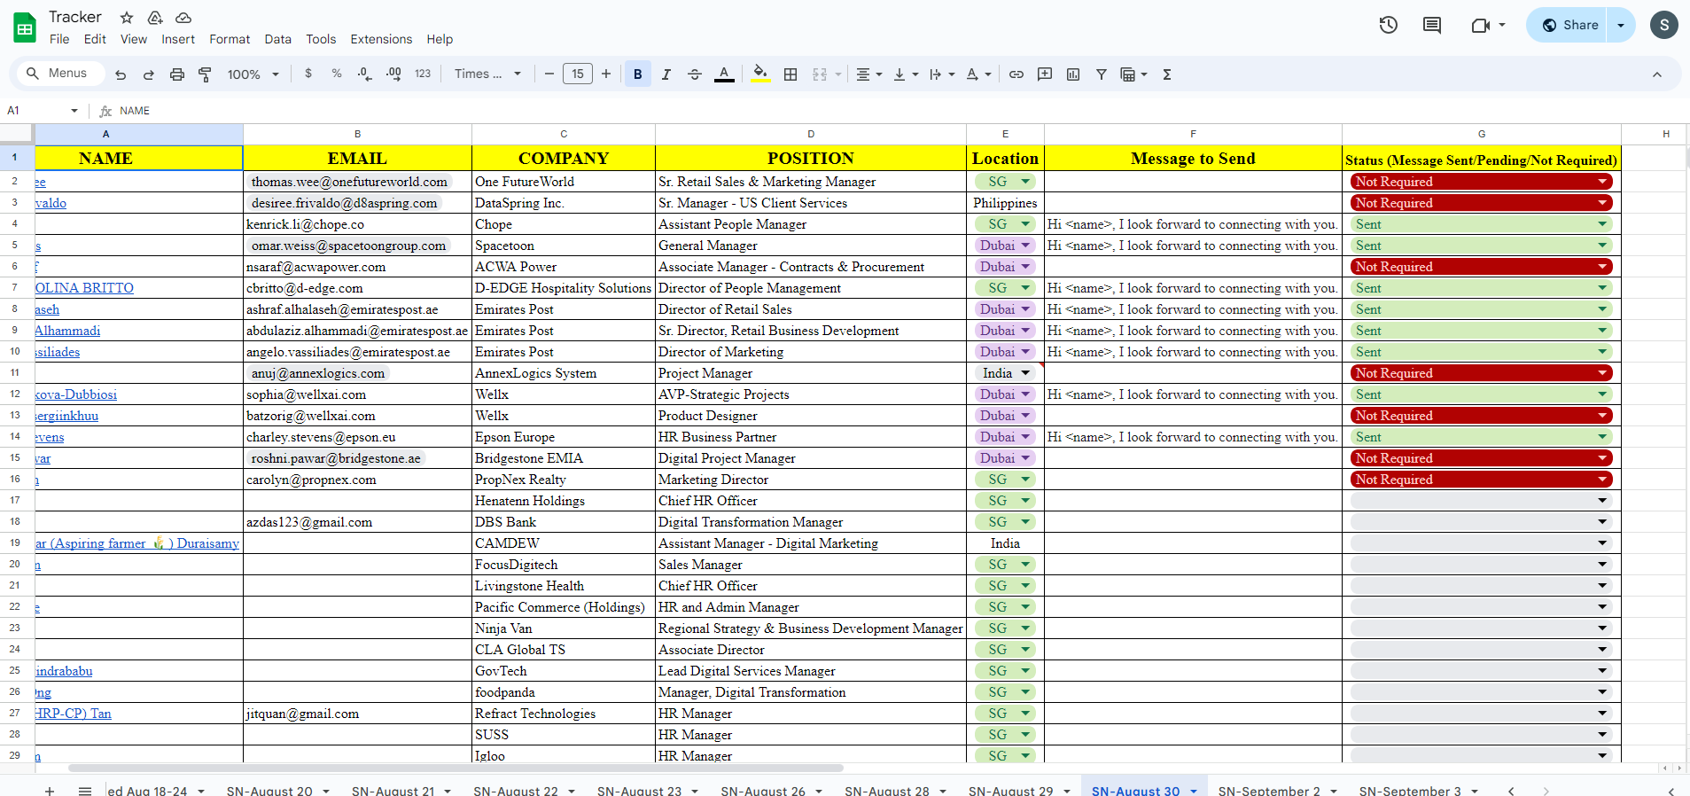Open the Sheets home icon
Image resolution: width=1690 pixels, height=796 pixels.
coord(25,27)
